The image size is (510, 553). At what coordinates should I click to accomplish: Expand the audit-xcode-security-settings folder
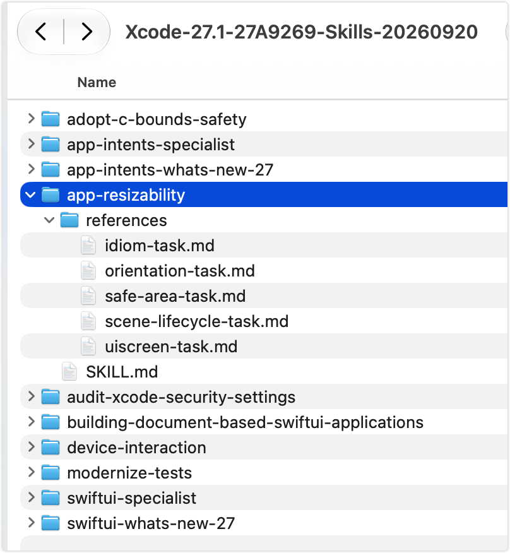[x=31, y=397]
